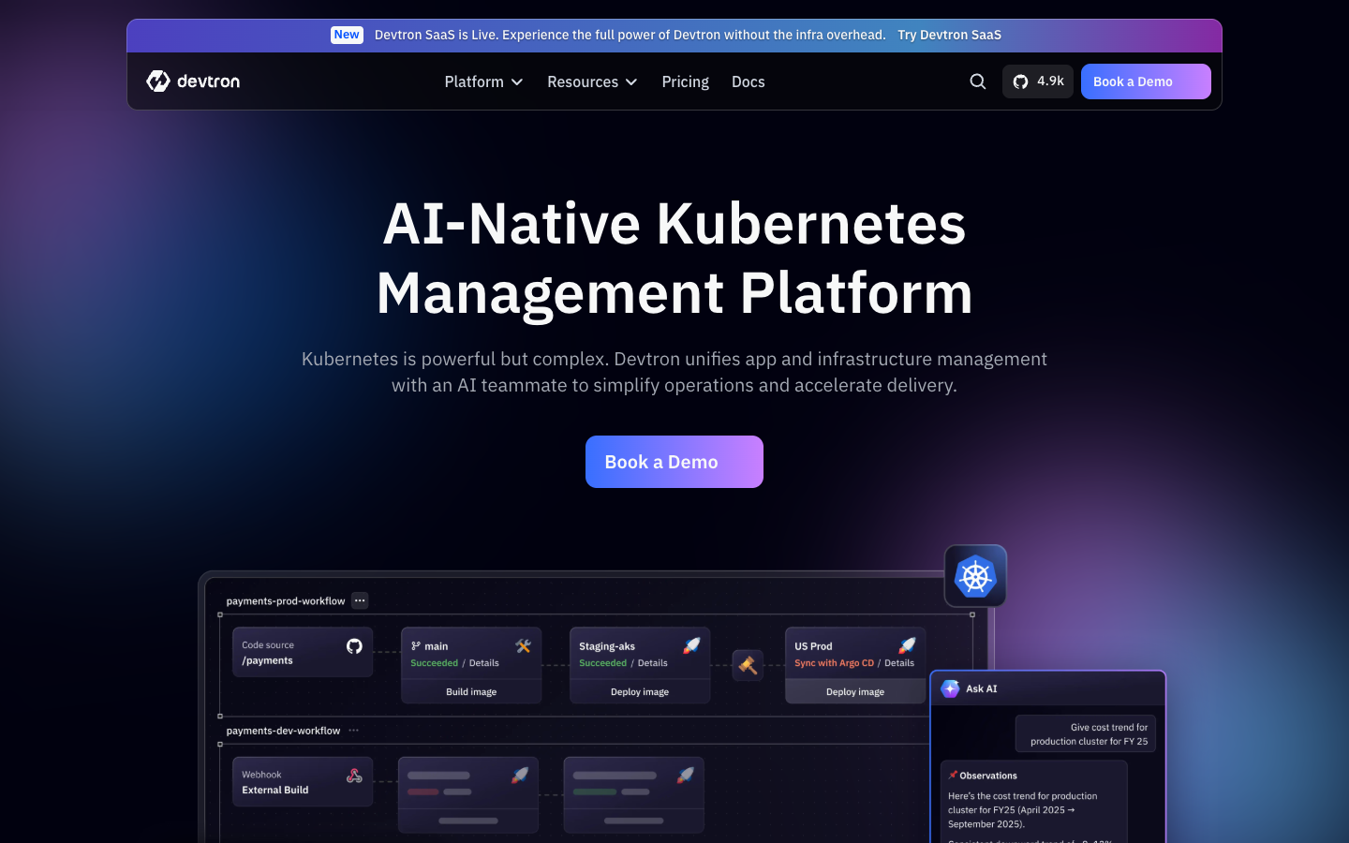Click Details link on main card
Screen dimensions: 1349x843
pos(484,663)
